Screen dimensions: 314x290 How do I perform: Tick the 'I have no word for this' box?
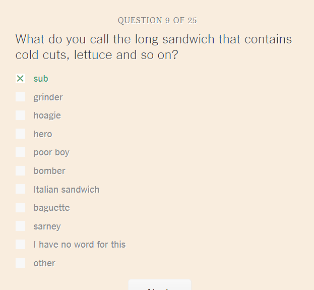21,244
